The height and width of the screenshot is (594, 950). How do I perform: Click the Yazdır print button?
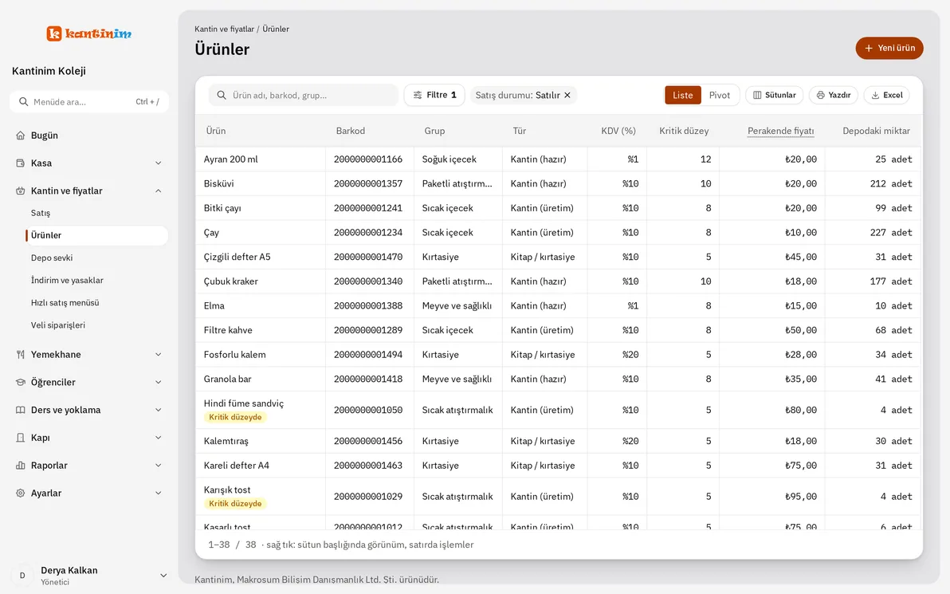tap(833, 95)
